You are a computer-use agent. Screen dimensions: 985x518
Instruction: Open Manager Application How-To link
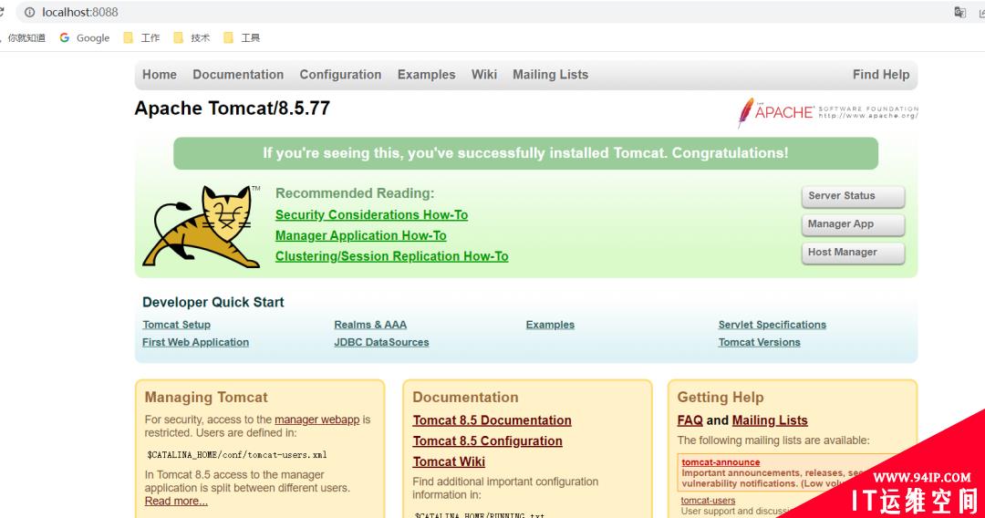coord(360,235)
